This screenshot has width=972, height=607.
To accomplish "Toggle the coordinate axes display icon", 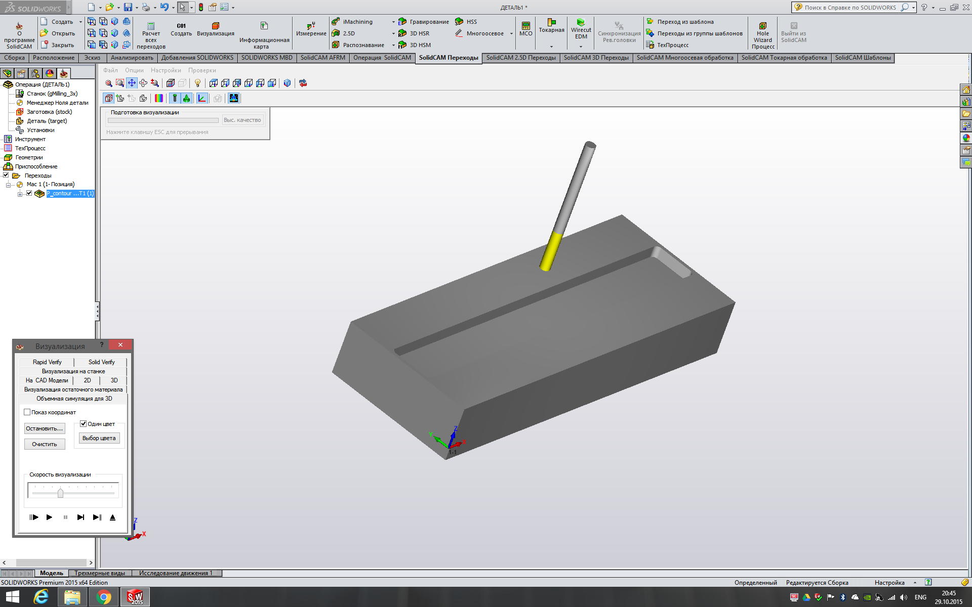I will [202, 98].
